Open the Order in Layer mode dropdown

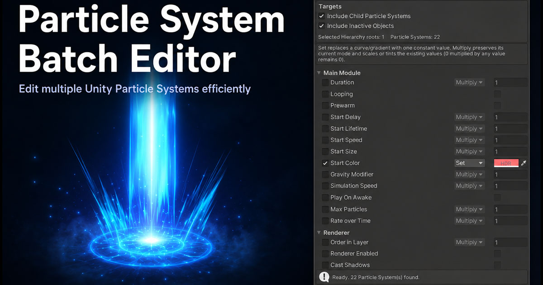pyautogui.click(x=470, y=242)
